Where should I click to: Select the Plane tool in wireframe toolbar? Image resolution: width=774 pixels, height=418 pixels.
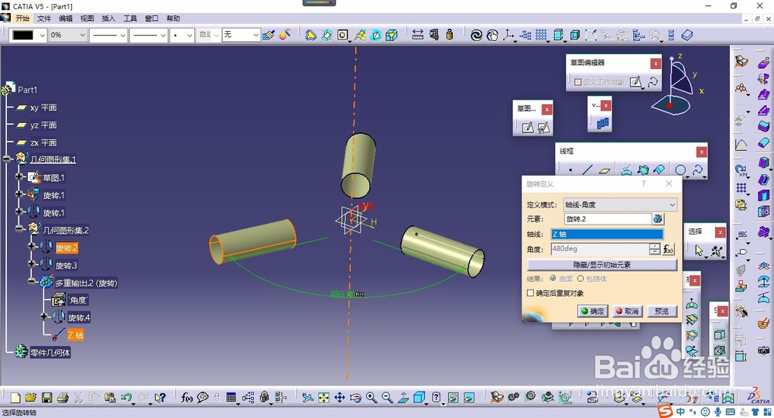[x=604, y=170]
